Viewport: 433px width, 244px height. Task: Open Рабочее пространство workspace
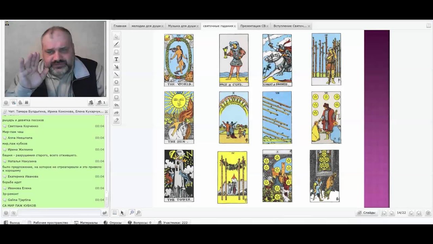pyautogui.click(x=48, y=223)
